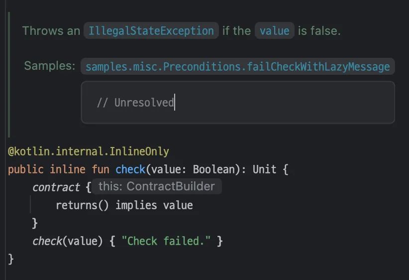This screenshot has width=409, height=280.
Task: Select the @kotlin.internal.InlineOnly annotation
Action: point(89,151)
